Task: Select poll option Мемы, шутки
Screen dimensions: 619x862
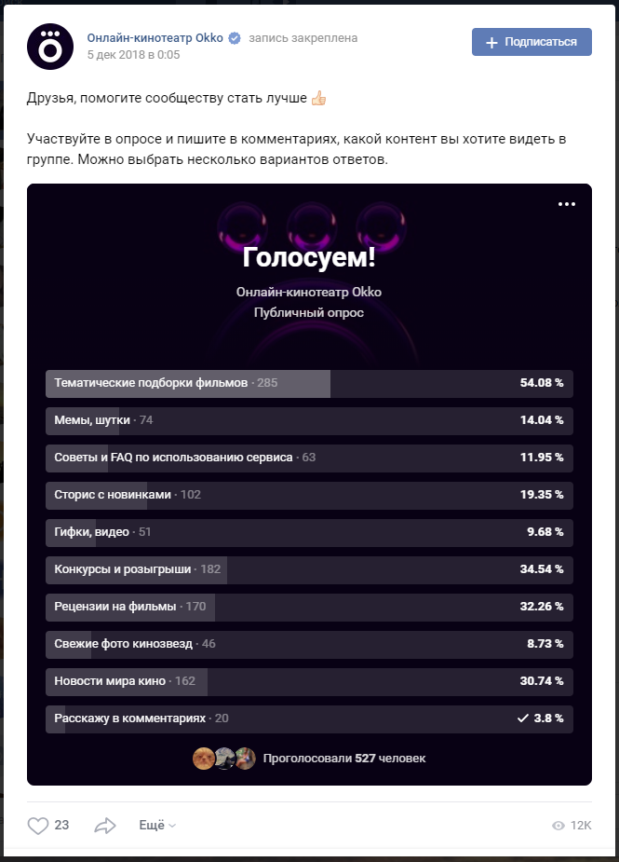Action: [309, 420]
